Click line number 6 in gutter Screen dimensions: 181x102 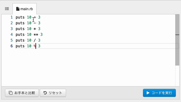tap(12, 46)
